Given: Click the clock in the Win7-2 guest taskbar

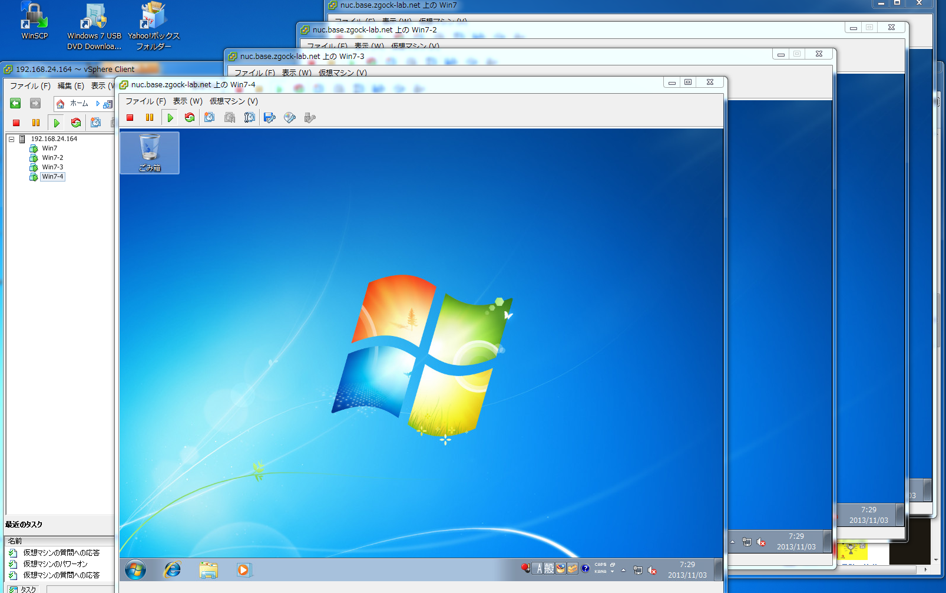Looking at the screenshot, I should pyautogui.click(x=869, y=515).
